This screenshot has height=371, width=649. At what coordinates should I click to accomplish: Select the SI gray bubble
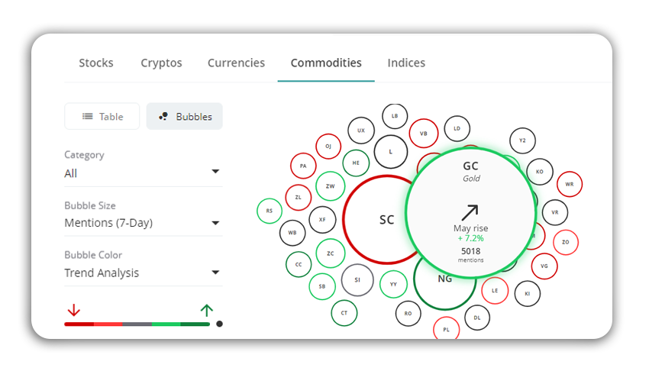(x=357, y=280)
